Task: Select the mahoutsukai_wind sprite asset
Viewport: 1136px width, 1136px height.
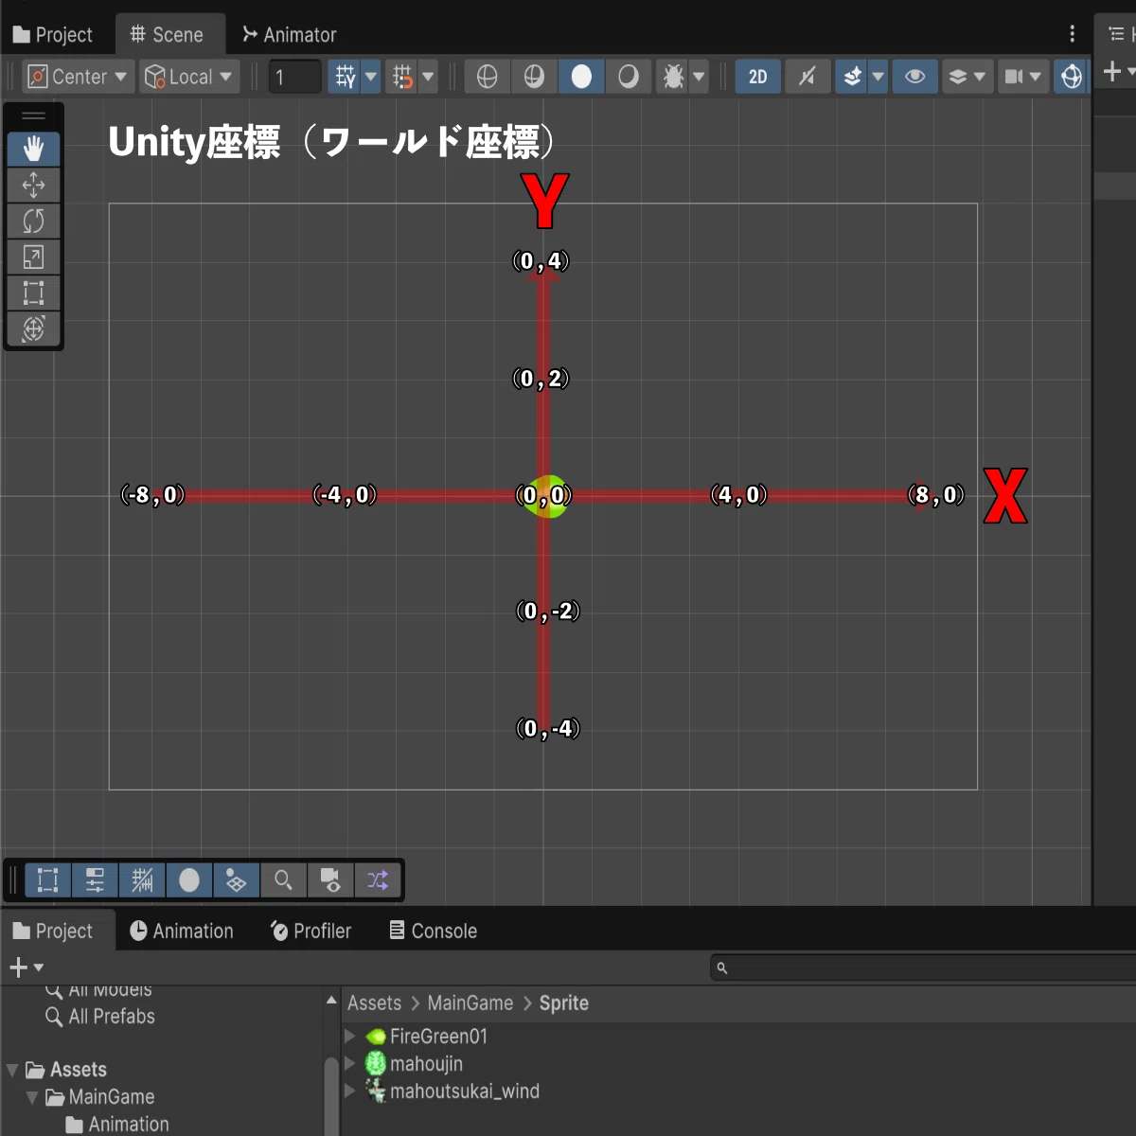Action: click(453, 1092)
